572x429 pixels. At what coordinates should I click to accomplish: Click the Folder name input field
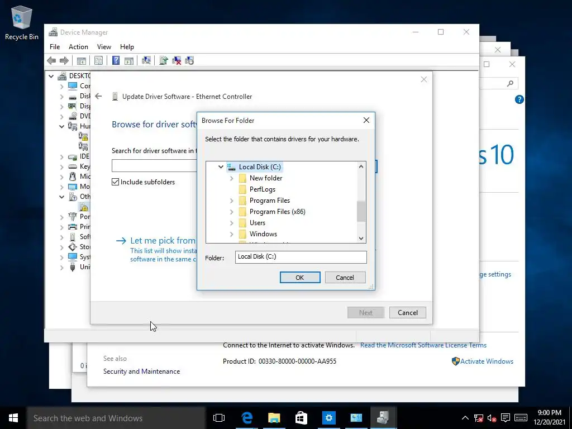(301, 257)
